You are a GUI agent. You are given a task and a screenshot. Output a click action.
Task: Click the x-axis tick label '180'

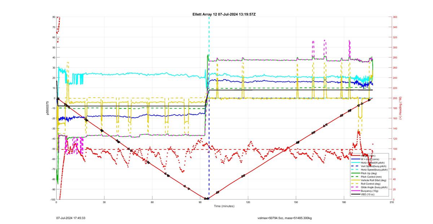click(344, 202)
